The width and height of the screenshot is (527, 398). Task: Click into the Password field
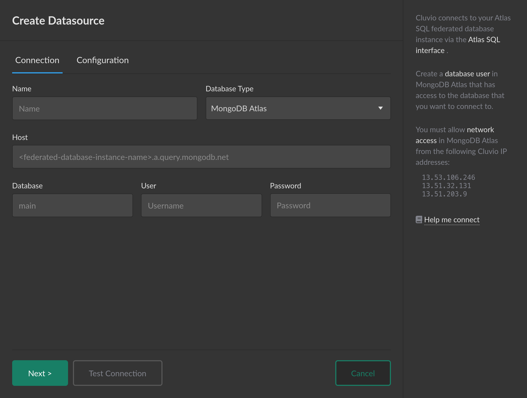[330, 205]
